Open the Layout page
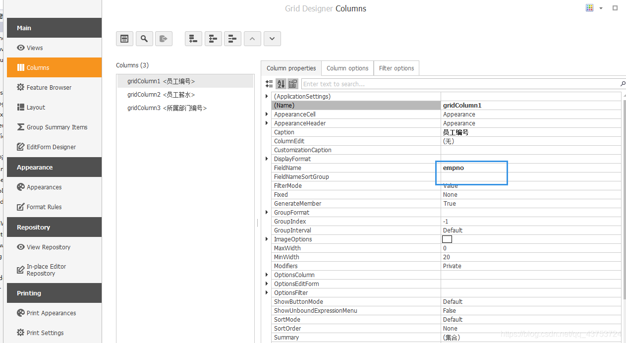 click(x=54, y=107)
